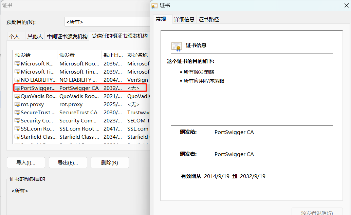Select the PortSwigger CA issuer cell in list
This screenshot has width=351, height=215.
[x=79, y=88]
